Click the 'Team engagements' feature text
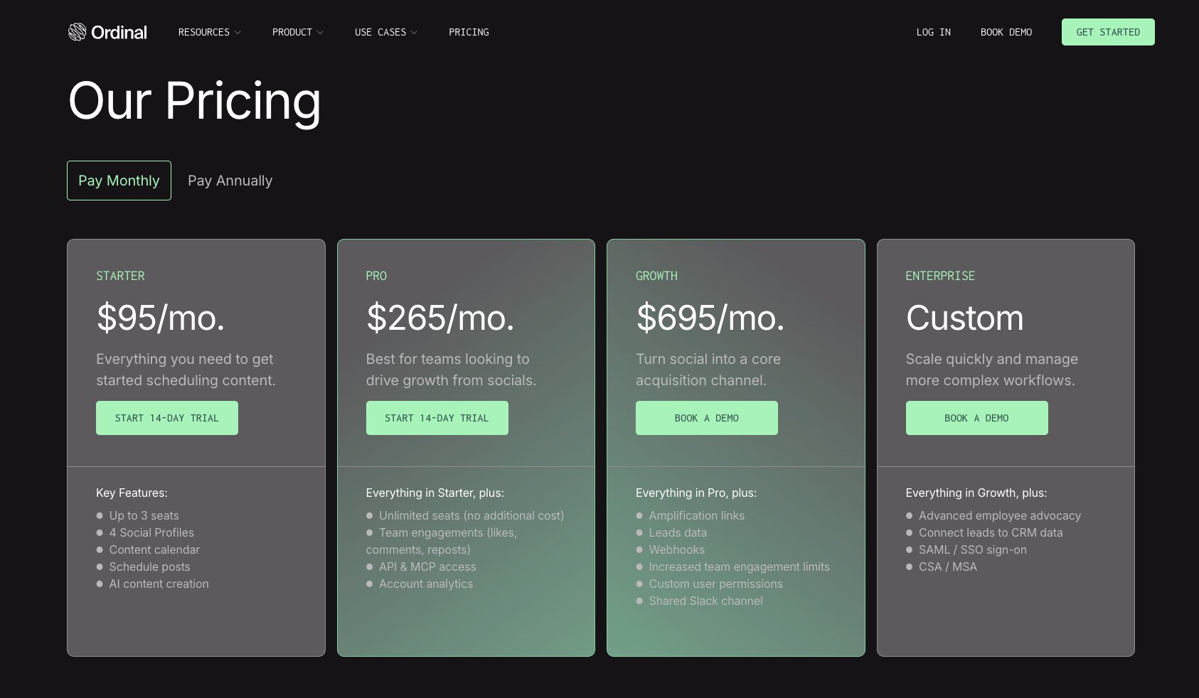This screenshot has width=1199, height=698. click(x=442, y=541)
